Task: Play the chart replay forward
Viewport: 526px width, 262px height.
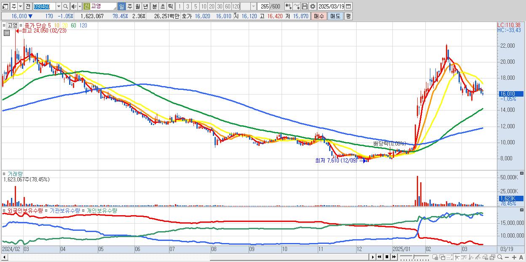Action: click(x=373, y=257)
